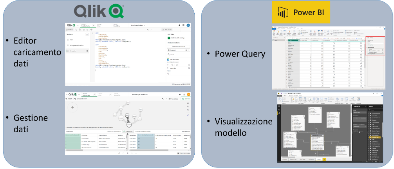Screen dimensions: 394x169
Task: Open the Prepare dropdown arrow in the Data load editor
Action: click(x=93, y=25)
